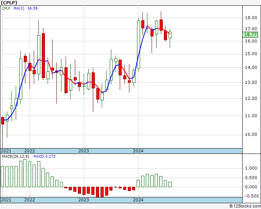Screen dimensions: 261x209
Task: Click the 16.77 current price label
Action: [x=250, y=35]
